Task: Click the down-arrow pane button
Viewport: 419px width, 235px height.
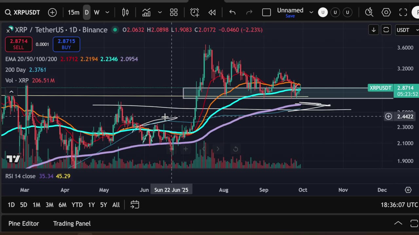Action: tap(373, 30)
